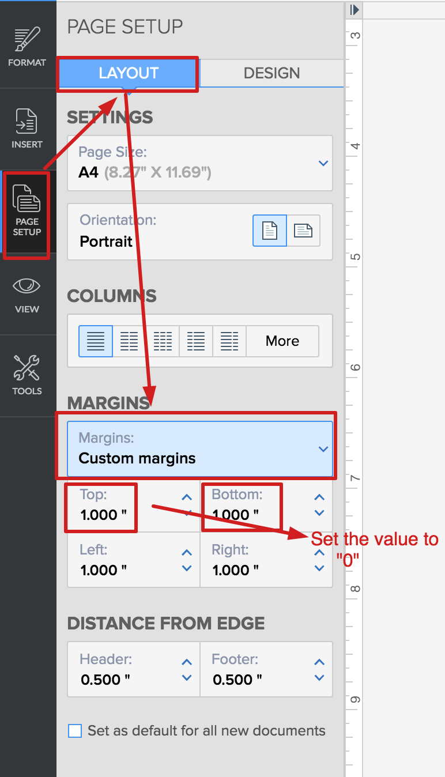Select the Layout tab
This screenshot has height=777, width=445.
tap(128, 73)
